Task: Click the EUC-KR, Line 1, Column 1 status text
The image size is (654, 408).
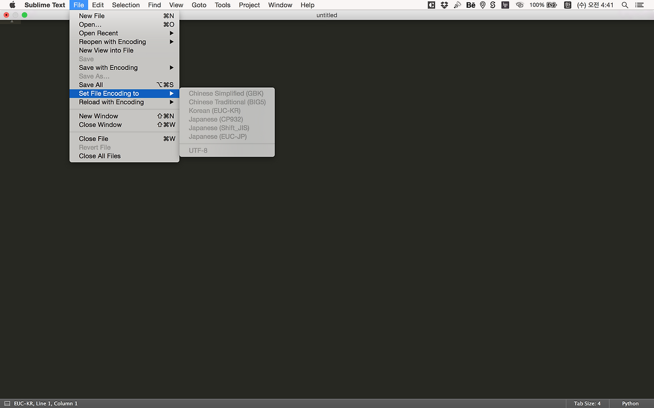Action: pyautogui.click(x=46, y=403)
